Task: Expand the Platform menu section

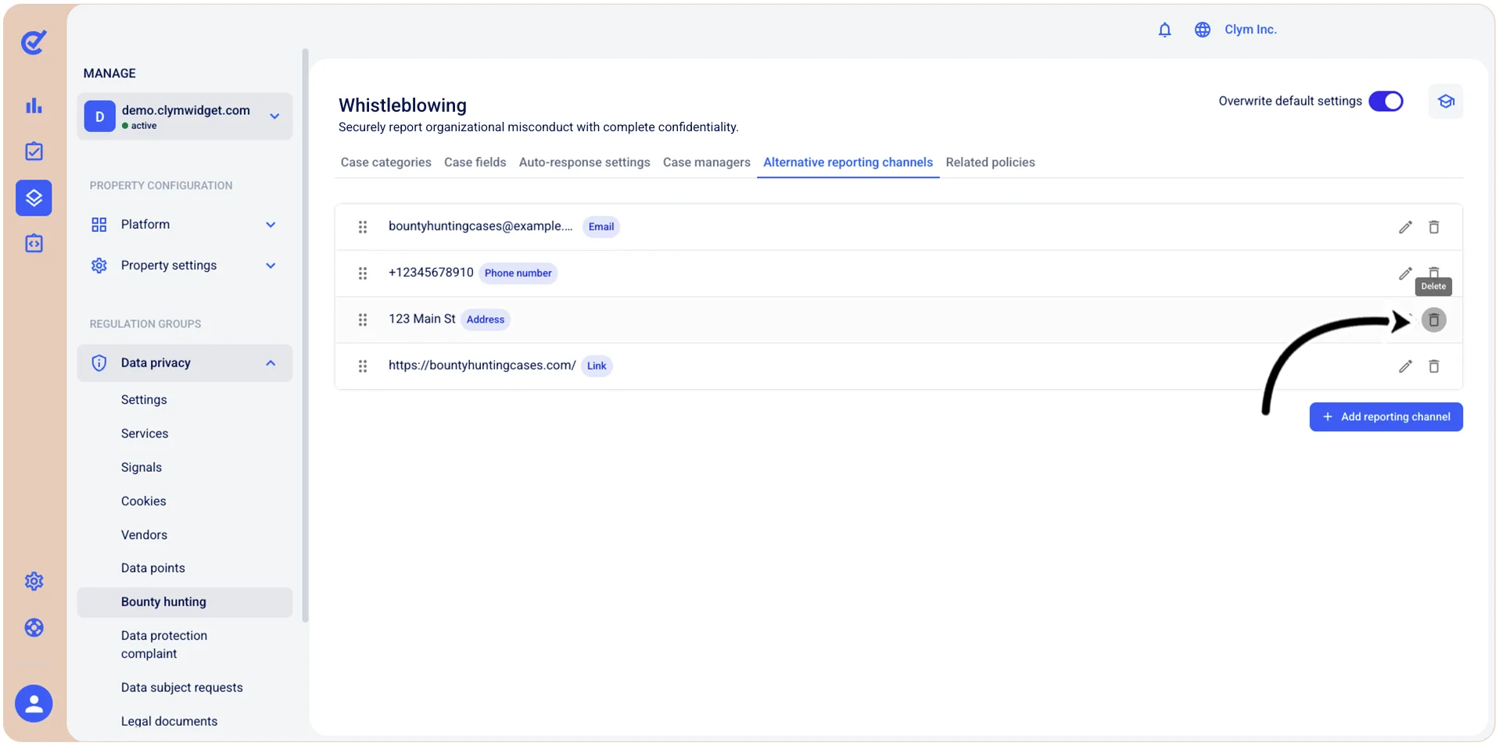Action: 185,225
